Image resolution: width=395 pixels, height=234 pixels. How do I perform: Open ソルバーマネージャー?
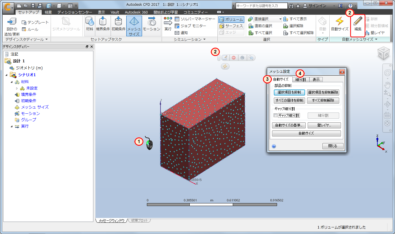[195, 19]
